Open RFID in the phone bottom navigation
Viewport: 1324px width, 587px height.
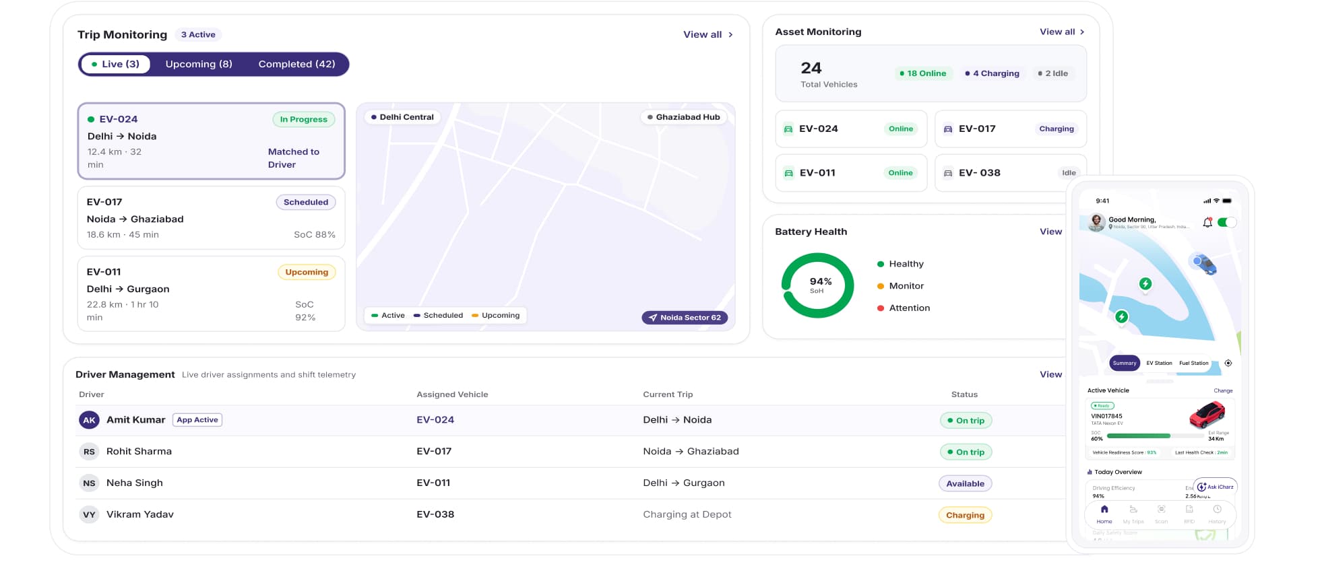click(1189, 514)
